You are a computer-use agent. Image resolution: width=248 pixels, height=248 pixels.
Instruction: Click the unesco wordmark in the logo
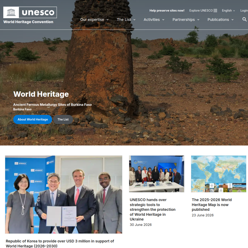[38, 12]
